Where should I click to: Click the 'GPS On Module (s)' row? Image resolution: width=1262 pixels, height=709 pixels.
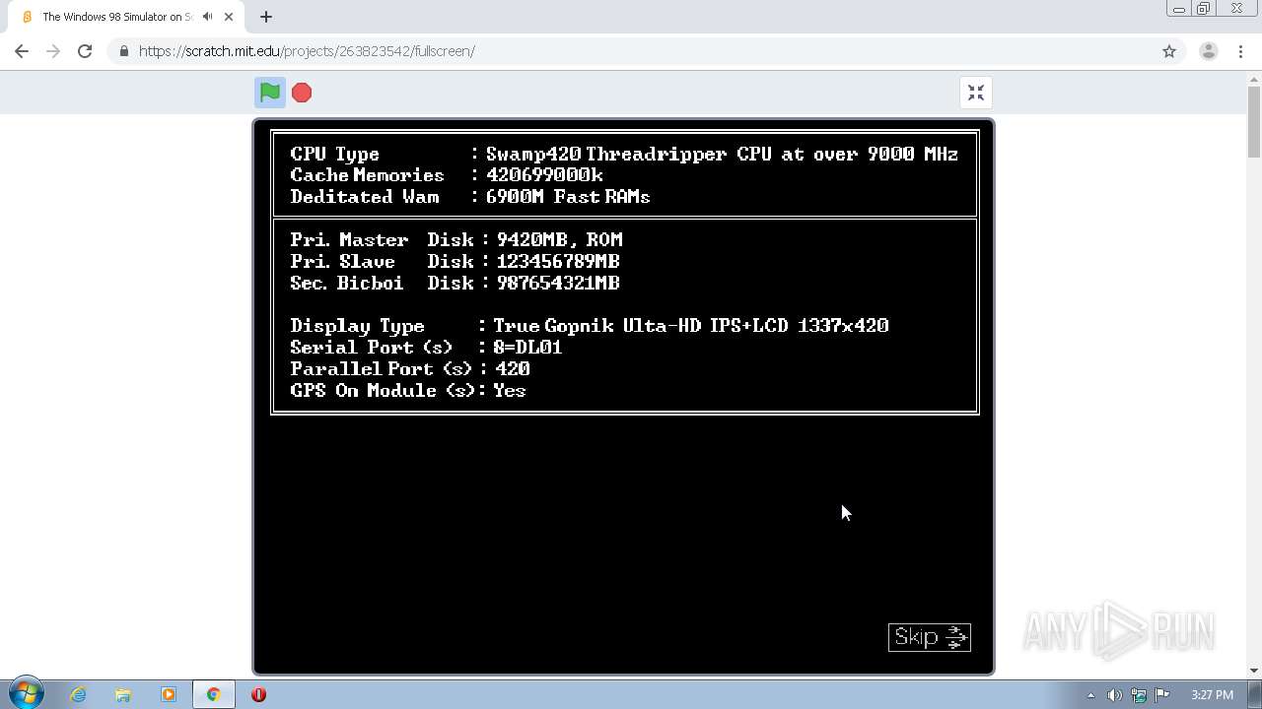tap(408, 391)
